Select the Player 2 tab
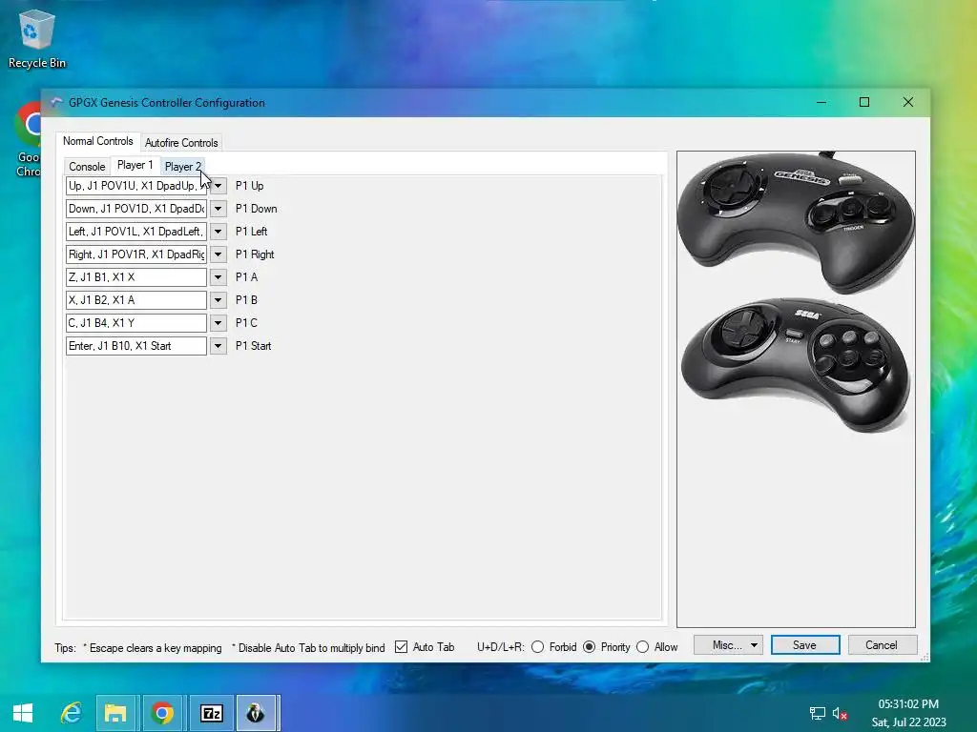The height and width of the screenshot is (732, 977). tap(182, 166)
